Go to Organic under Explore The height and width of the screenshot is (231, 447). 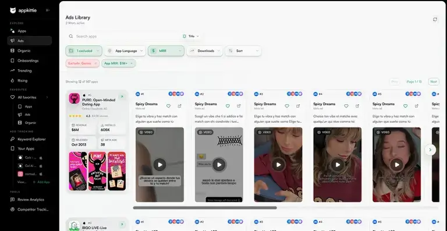pyautogui.click(x=24, y=51)
